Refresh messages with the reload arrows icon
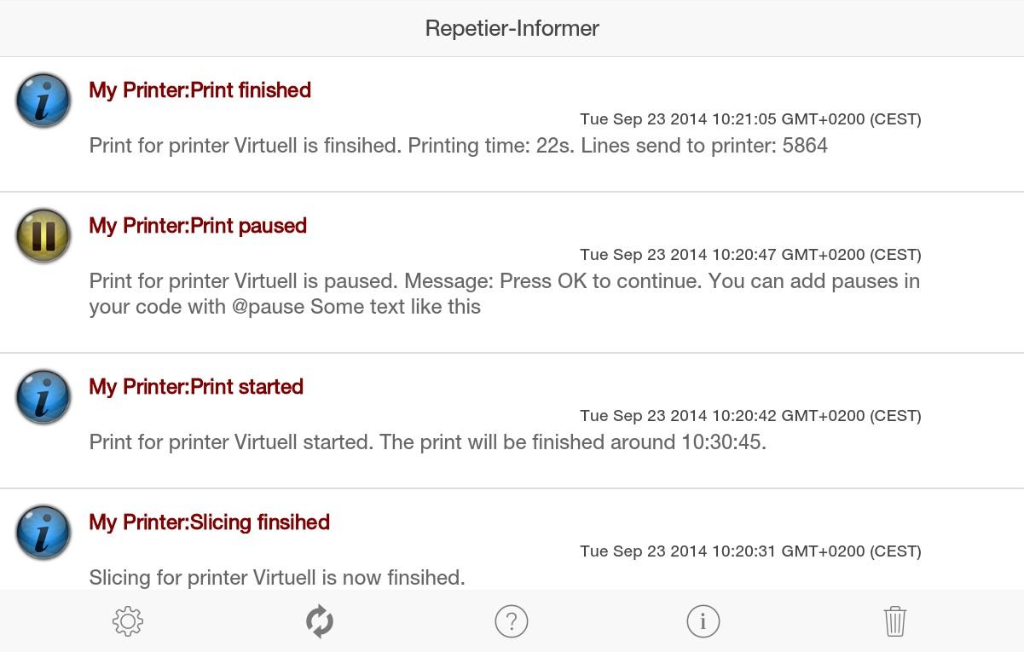Image resolution: width=1024 pixels, height=652 pixels. click(x=320, y=621)
